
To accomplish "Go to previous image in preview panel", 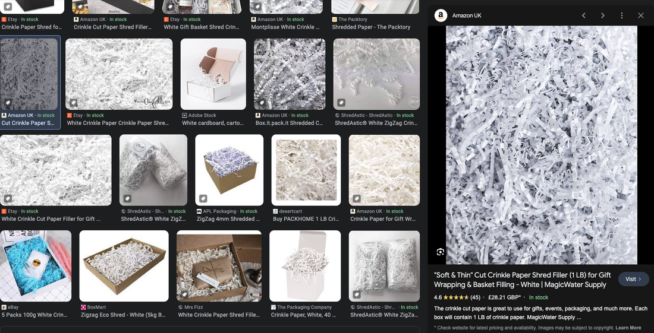I will [583, 15].
